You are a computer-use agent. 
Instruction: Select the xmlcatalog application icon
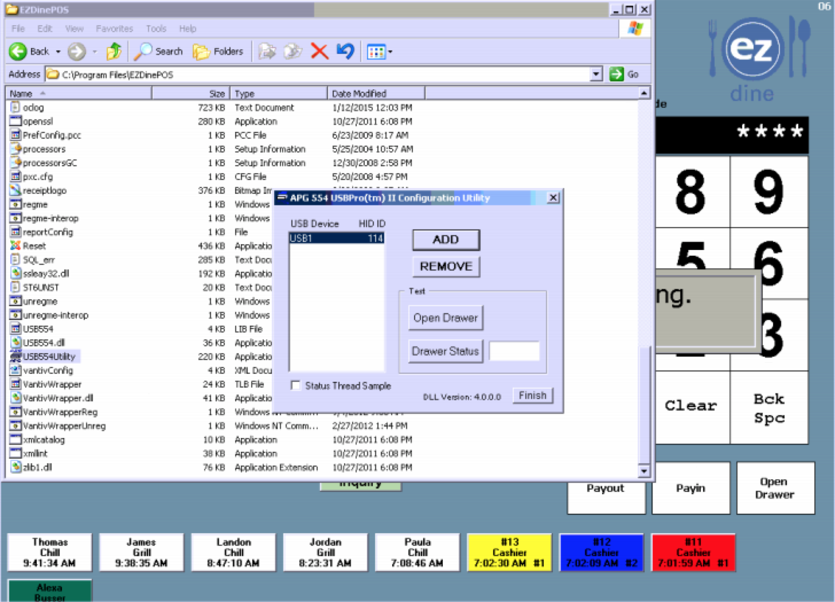(15, 440)
